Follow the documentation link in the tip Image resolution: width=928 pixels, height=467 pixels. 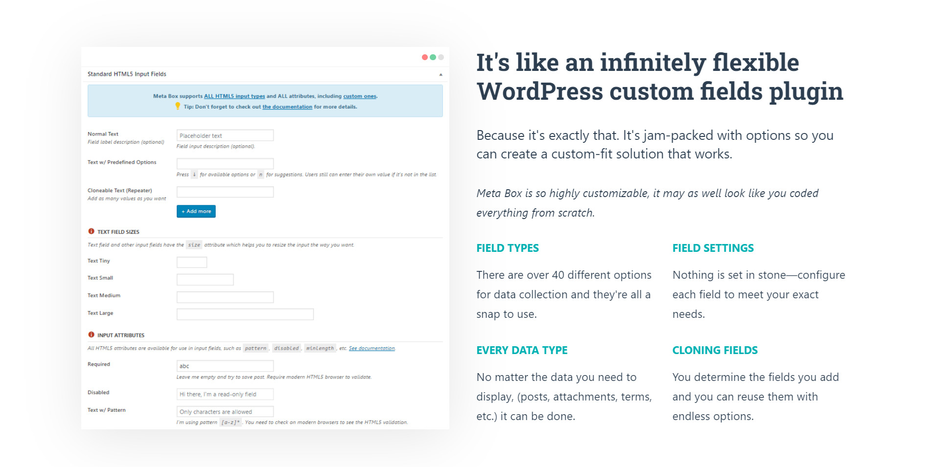[287, 107]
